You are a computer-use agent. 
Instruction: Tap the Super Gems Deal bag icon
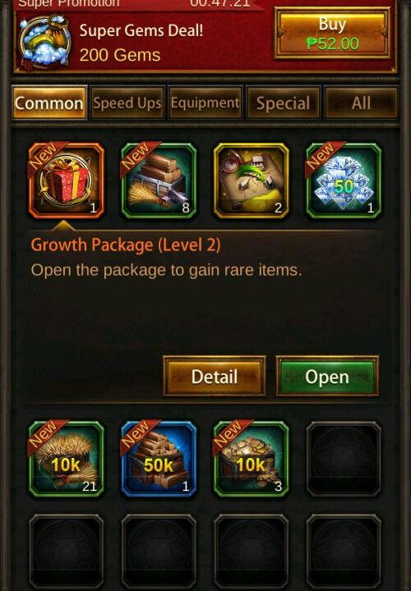pos(45,42)
